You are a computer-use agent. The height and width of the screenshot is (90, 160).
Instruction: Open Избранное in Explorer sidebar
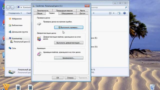tap(17, 19)
